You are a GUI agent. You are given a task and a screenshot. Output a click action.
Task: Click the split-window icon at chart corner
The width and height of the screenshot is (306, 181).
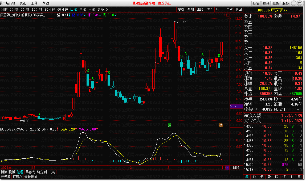click(228, 15)
